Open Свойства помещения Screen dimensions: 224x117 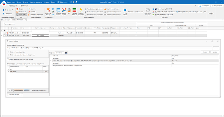[36, 15]
